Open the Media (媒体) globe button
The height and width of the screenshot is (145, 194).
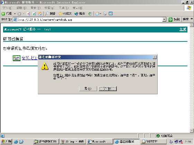tap(80, 14)
